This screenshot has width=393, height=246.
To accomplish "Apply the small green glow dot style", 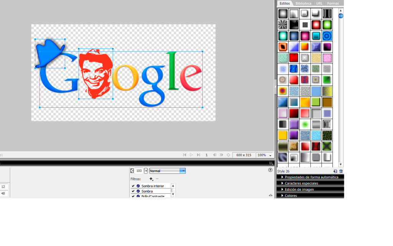I will [x=305, y=124].
